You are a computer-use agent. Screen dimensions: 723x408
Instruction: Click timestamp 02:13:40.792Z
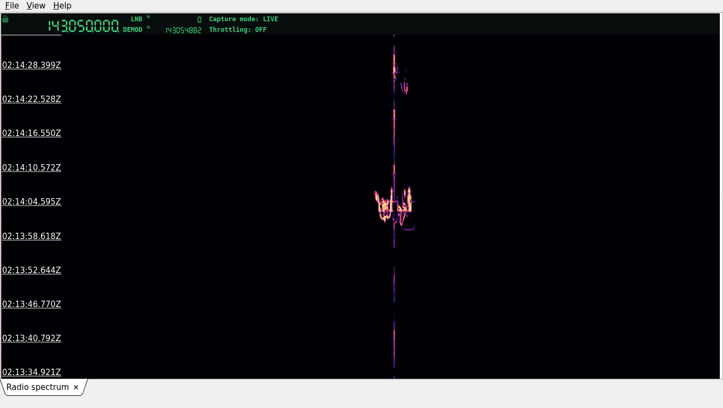coord(31,338)
